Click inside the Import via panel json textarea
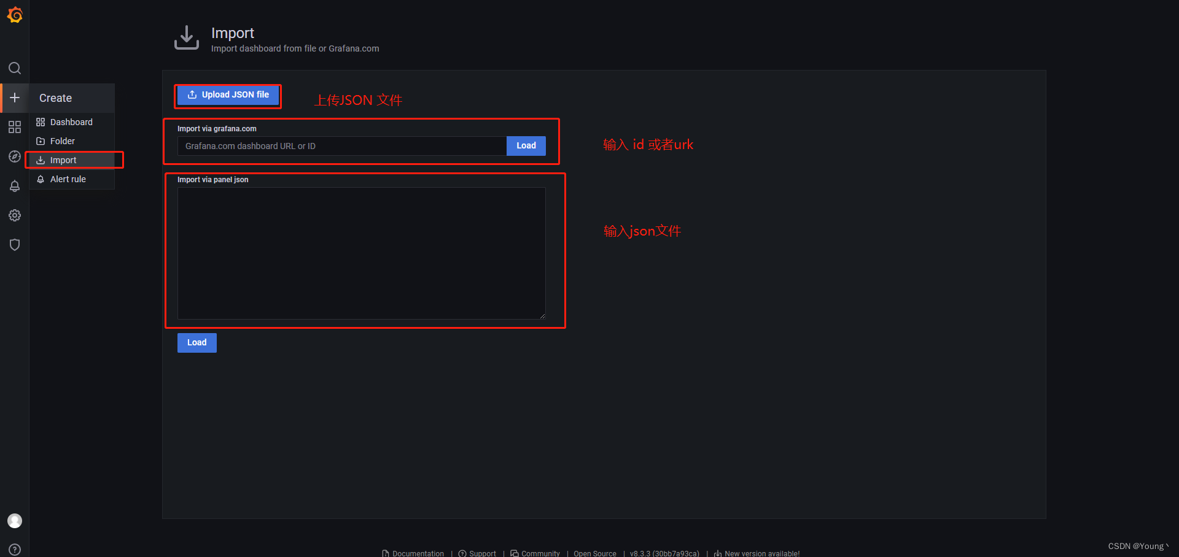Viewport: 1179px width, 557px height. pyautogui.click(x=362, y=253)
